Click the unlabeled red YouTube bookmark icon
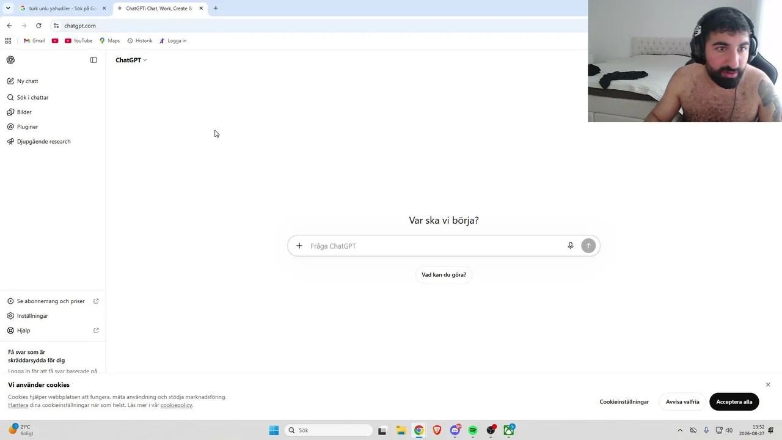The image size is (782, 440). click(55, 41)
